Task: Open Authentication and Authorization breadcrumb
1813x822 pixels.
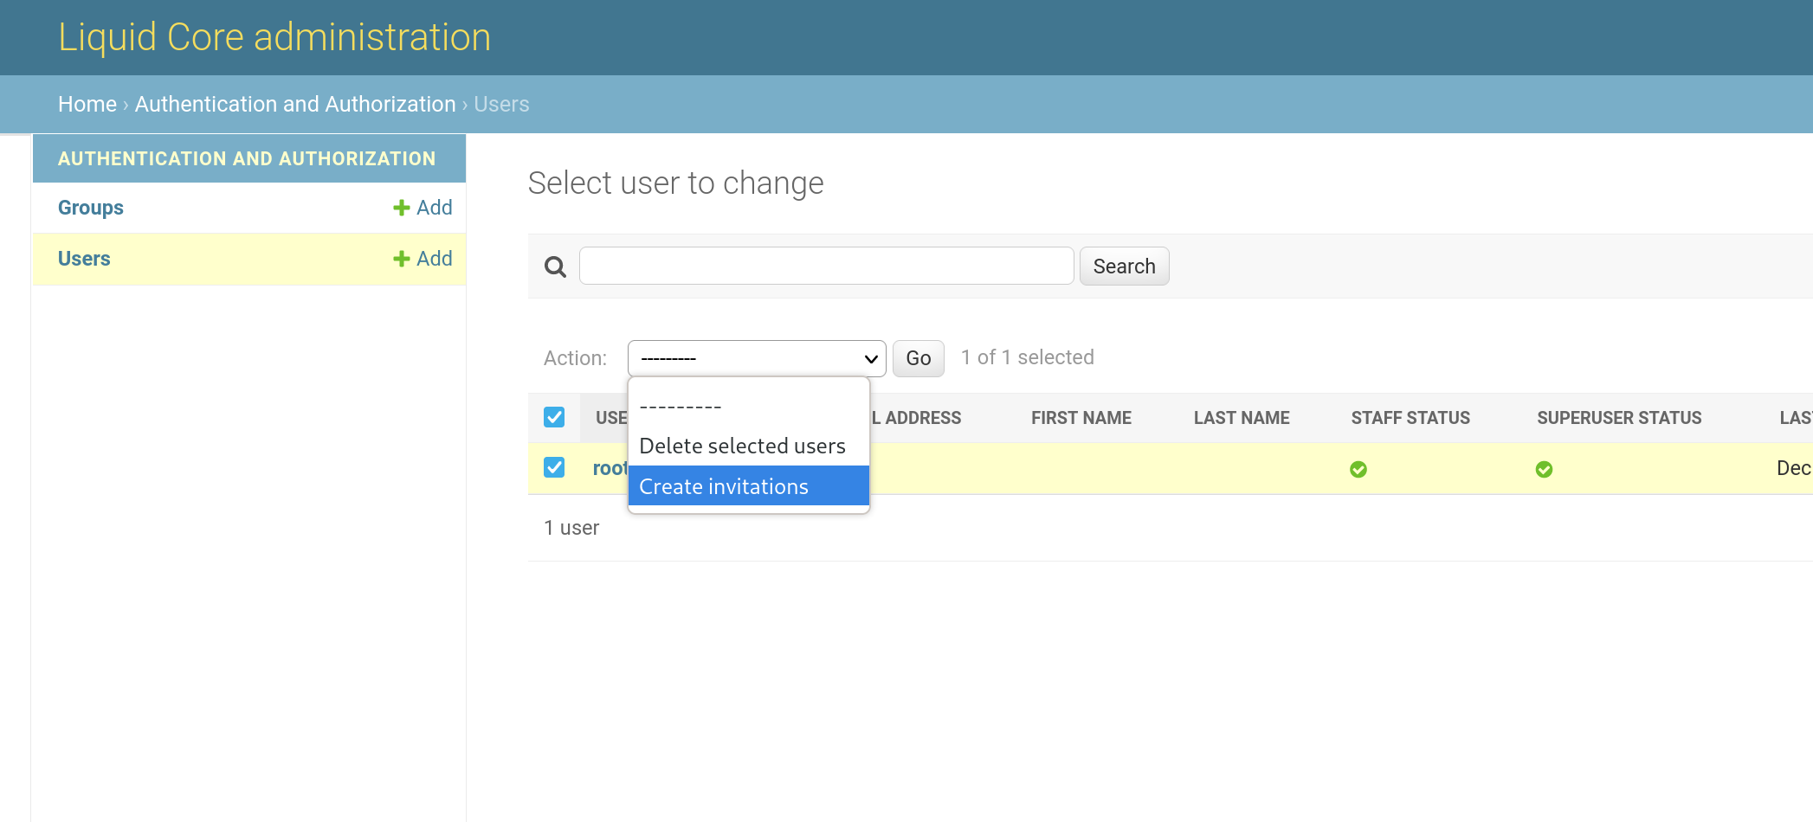Action: [x=295, y=104]
